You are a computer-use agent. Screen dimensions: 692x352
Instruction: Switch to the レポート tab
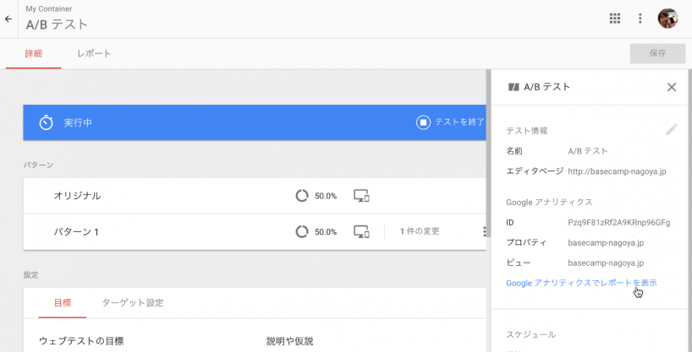click(x=94, y=53)
